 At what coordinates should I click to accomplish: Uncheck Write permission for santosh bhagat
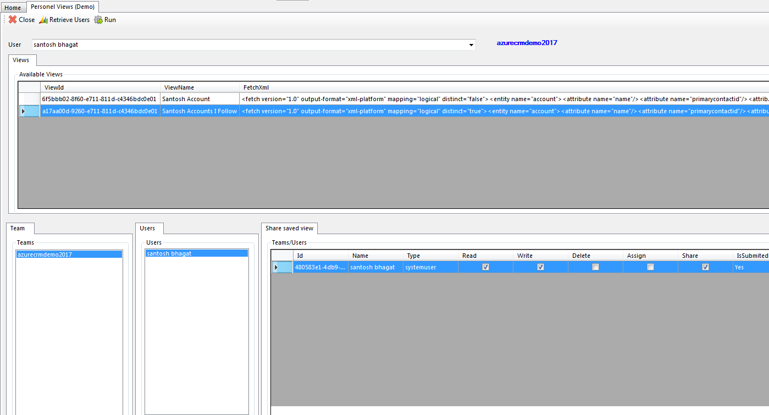coord(540,267)
